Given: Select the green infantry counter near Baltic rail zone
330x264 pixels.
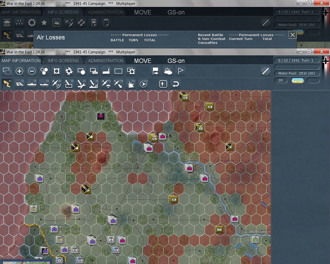Looking at the screenshot, I should coord(255,240).
